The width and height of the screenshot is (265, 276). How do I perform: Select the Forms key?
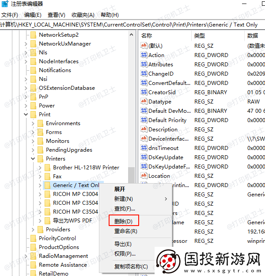54,132
